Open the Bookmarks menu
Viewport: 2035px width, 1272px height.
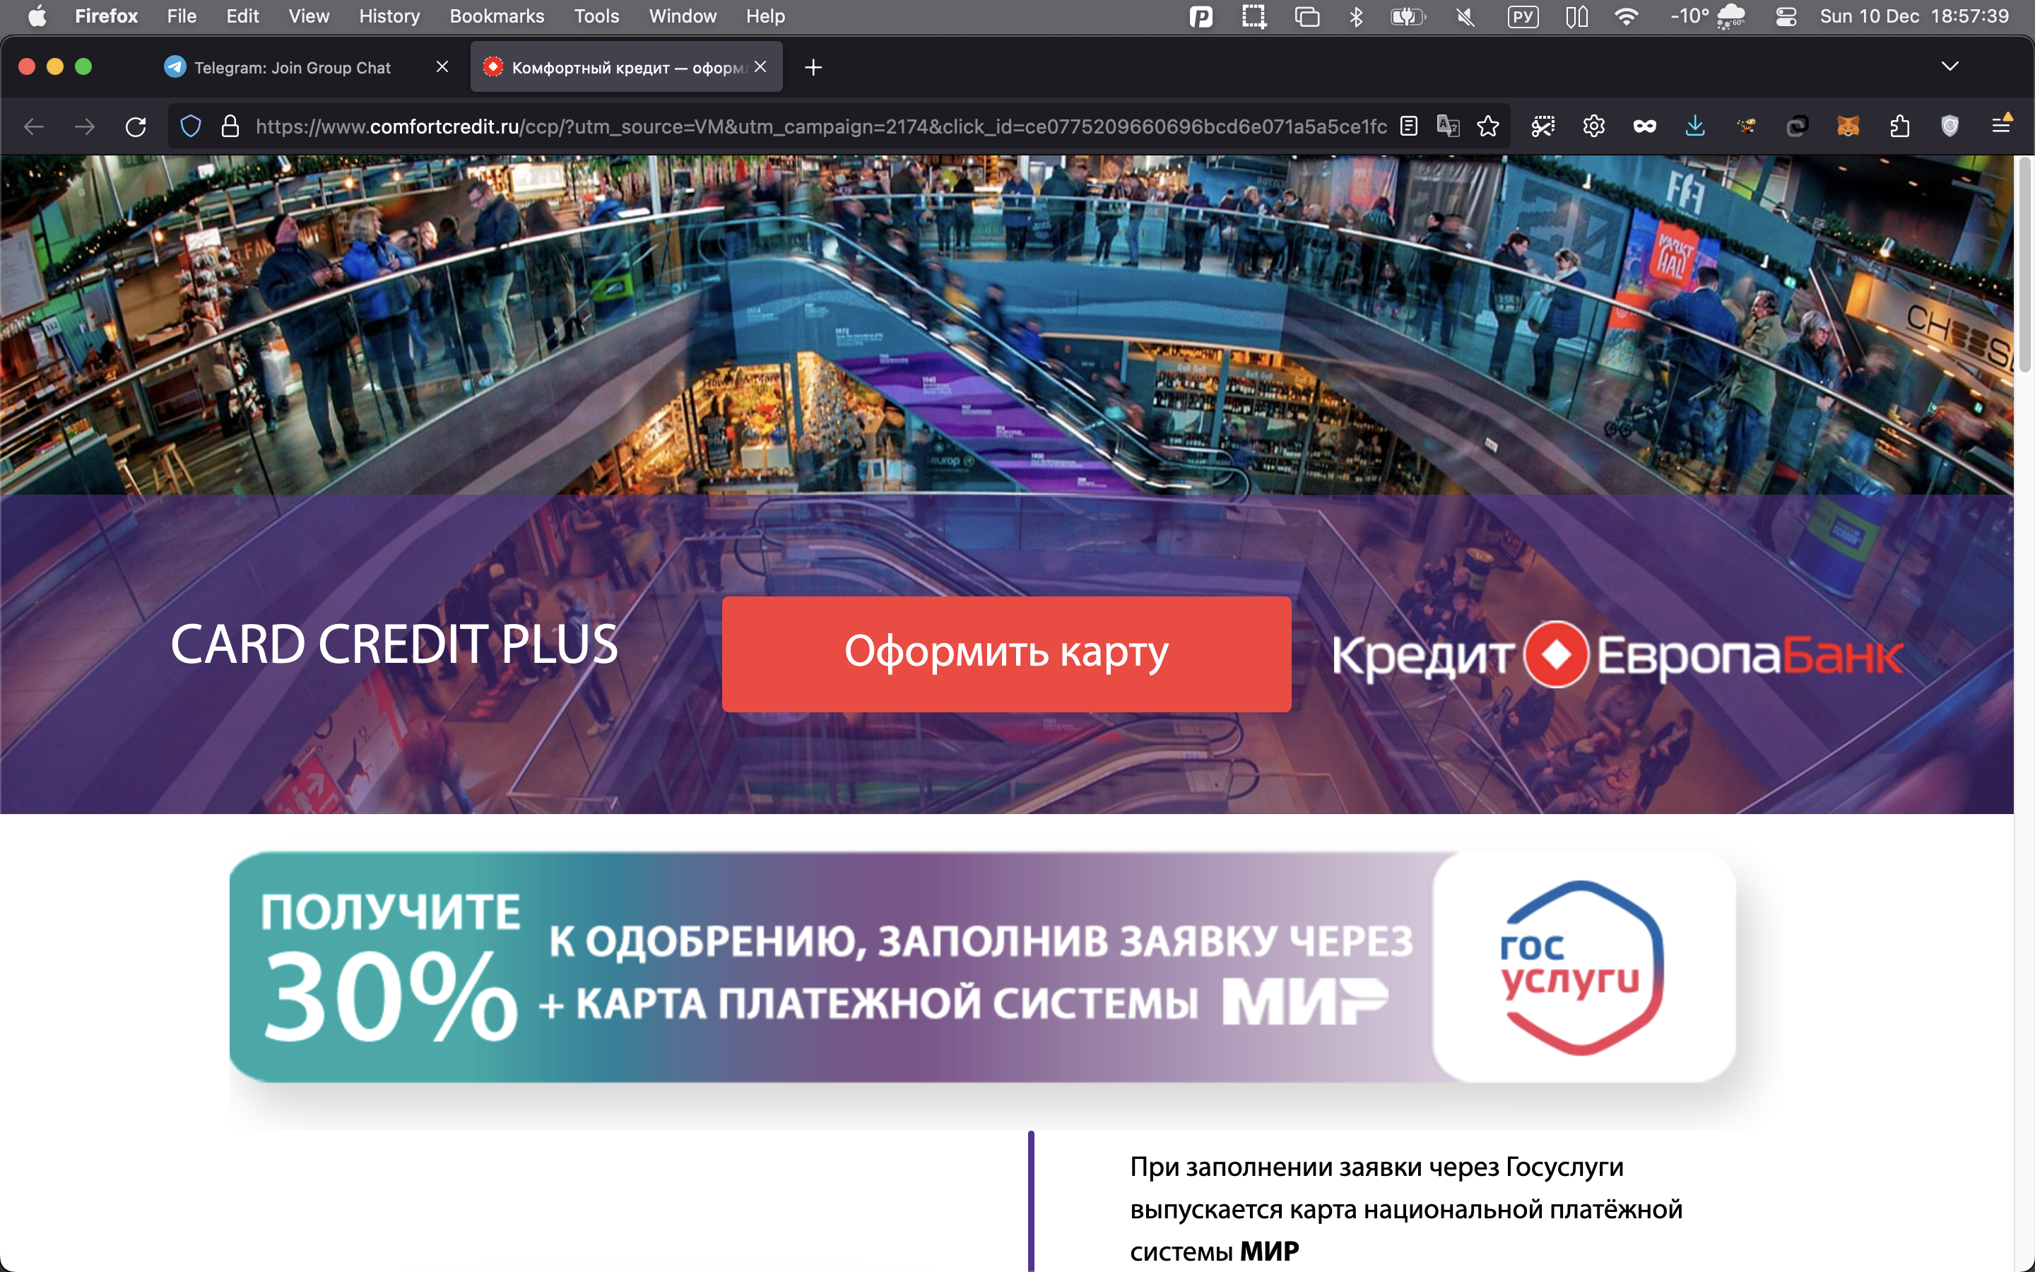pyautogui.click(x=496, y=17)
